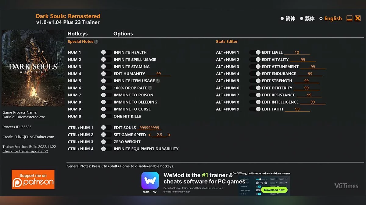
Task: Click the WeMod app logo icon
Action: click(150, 180)
